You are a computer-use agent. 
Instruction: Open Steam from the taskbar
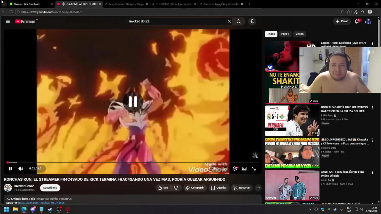[50, 209]
